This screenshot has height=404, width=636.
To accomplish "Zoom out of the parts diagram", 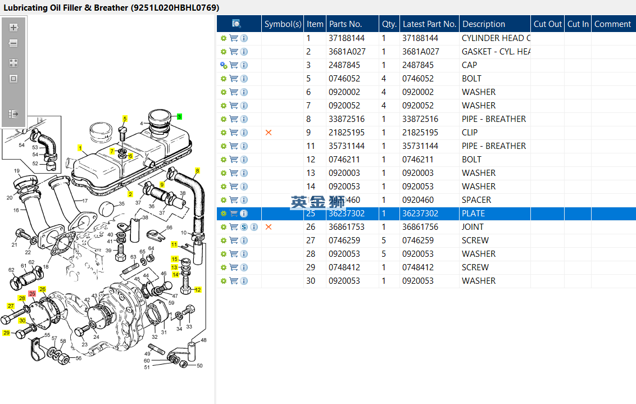I will [13, 43].
